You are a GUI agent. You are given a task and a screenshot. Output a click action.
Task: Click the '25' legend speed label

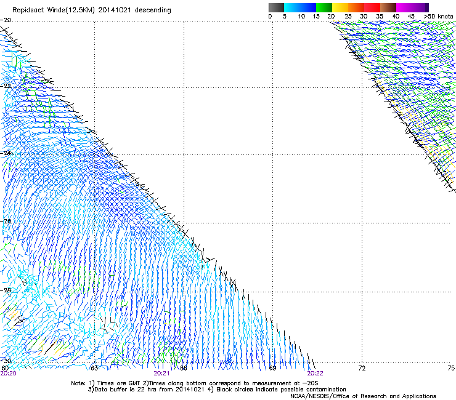pos(348,17)
